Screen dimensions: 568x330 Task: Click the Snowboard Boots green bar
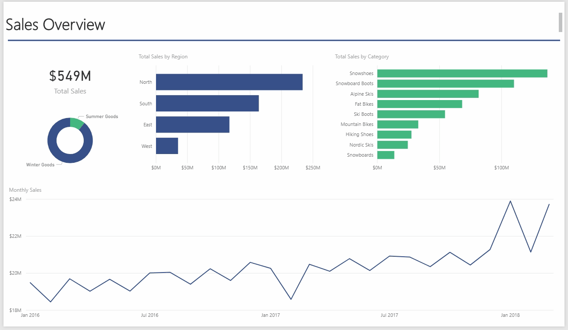(x=445, y=83)
